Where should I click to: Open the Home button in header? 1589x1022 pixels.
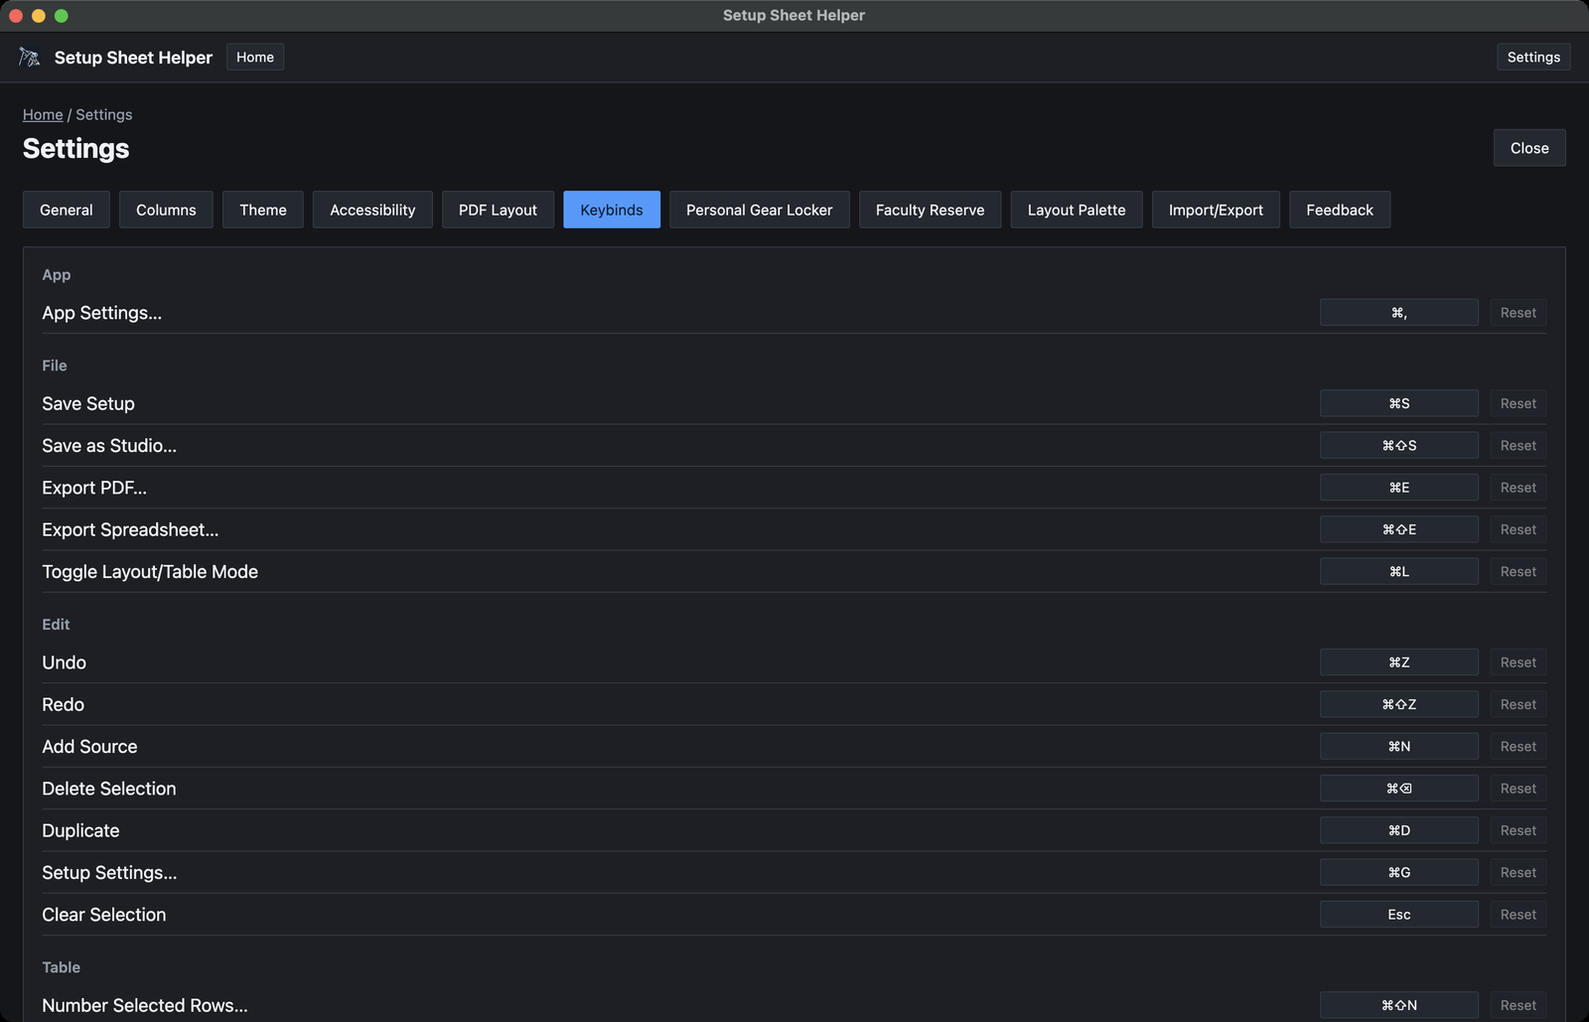255,58
